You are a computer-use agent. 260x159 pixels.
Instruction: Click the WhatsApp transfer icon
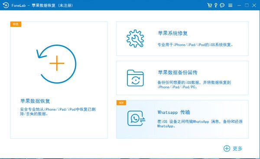point(136,118)
